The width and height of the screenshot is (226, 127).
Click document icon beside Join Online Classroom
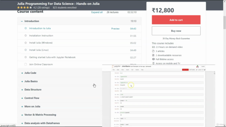pos(25,64)
